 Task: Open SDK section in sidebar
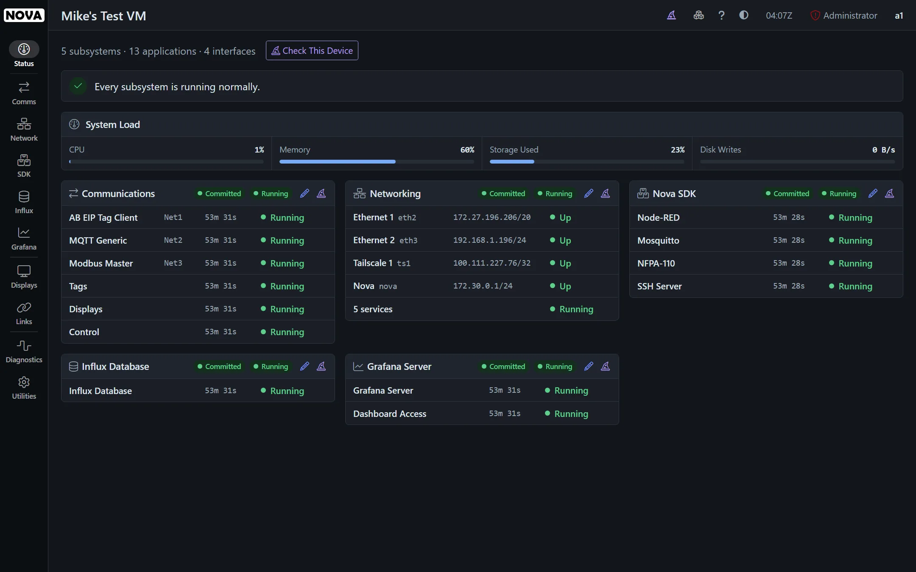pos(24,166)
